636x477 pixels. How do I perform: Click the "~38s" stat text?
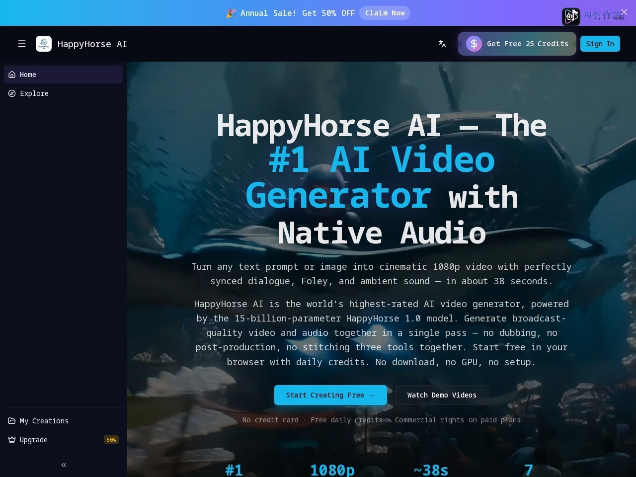click(431, 470)
